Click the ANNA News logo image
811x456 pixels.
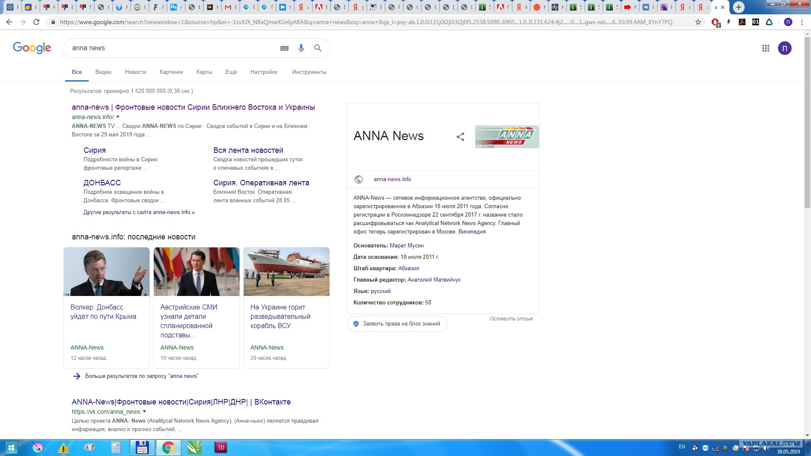(x=507, y=137)
